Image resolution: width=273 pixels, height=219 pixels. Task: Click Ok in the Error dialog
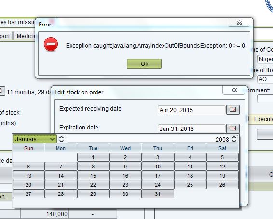pos(144,64)
